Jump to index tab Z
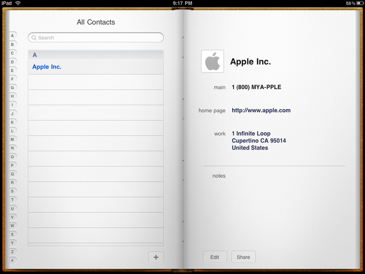The image size is (365, 274). pyautogui.click(x=13, y=252)
